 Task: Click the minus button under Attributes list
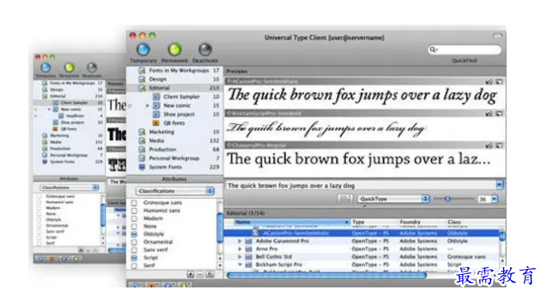tap(200, 273)
